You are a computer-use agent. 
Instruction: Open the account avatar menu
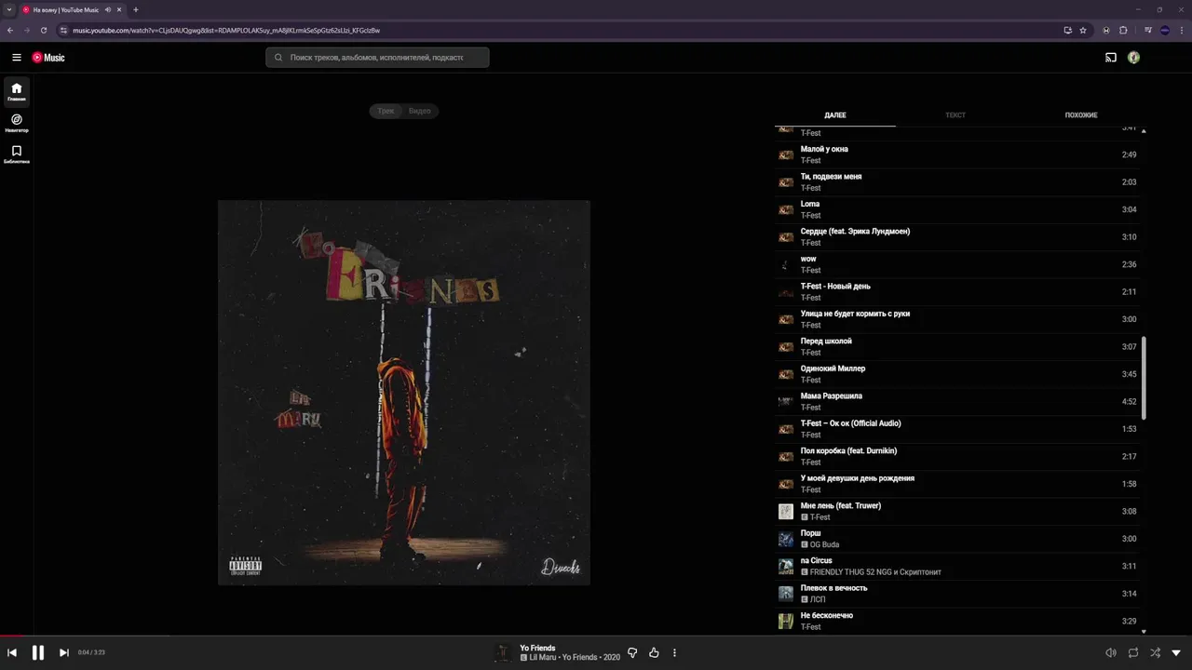coord(1133,58)
